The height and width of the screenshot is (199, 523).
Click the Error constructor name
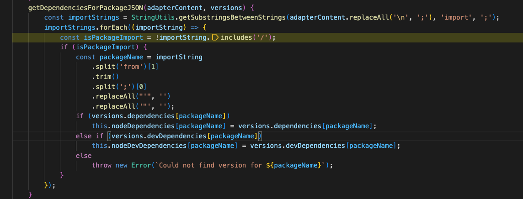tap(141, 165)
